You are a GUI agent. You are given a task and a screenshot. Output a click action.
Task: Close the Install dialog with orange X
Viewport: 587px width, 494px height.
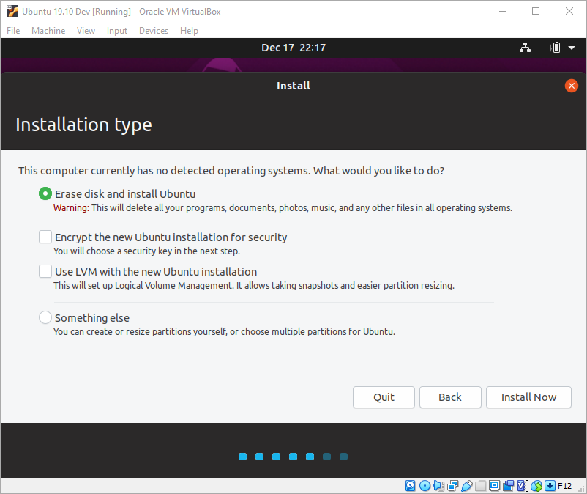572,86
